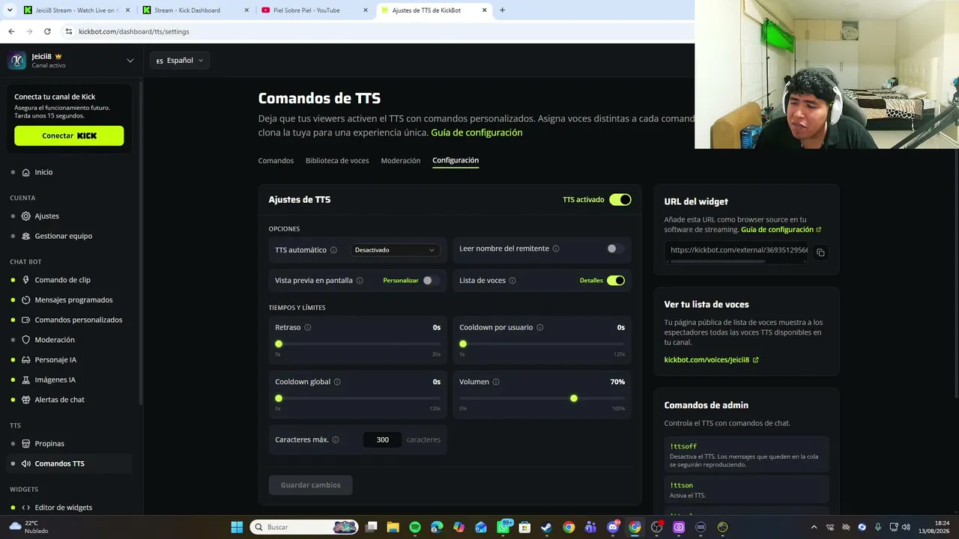This screenshot has height=539, width=959.
Task: Open Spotify from the taskbar
Action: point(415,527)
